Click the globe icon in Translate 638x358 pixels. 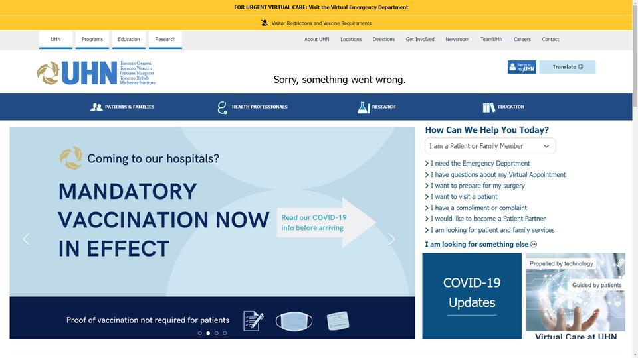(x=581, y=67)
